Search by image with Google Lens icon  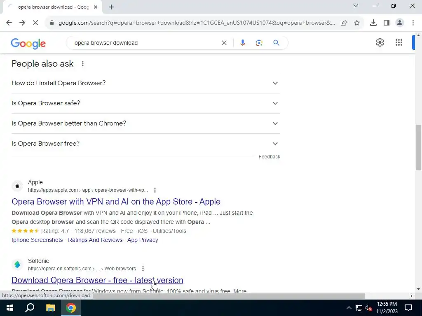coord(259,43)
